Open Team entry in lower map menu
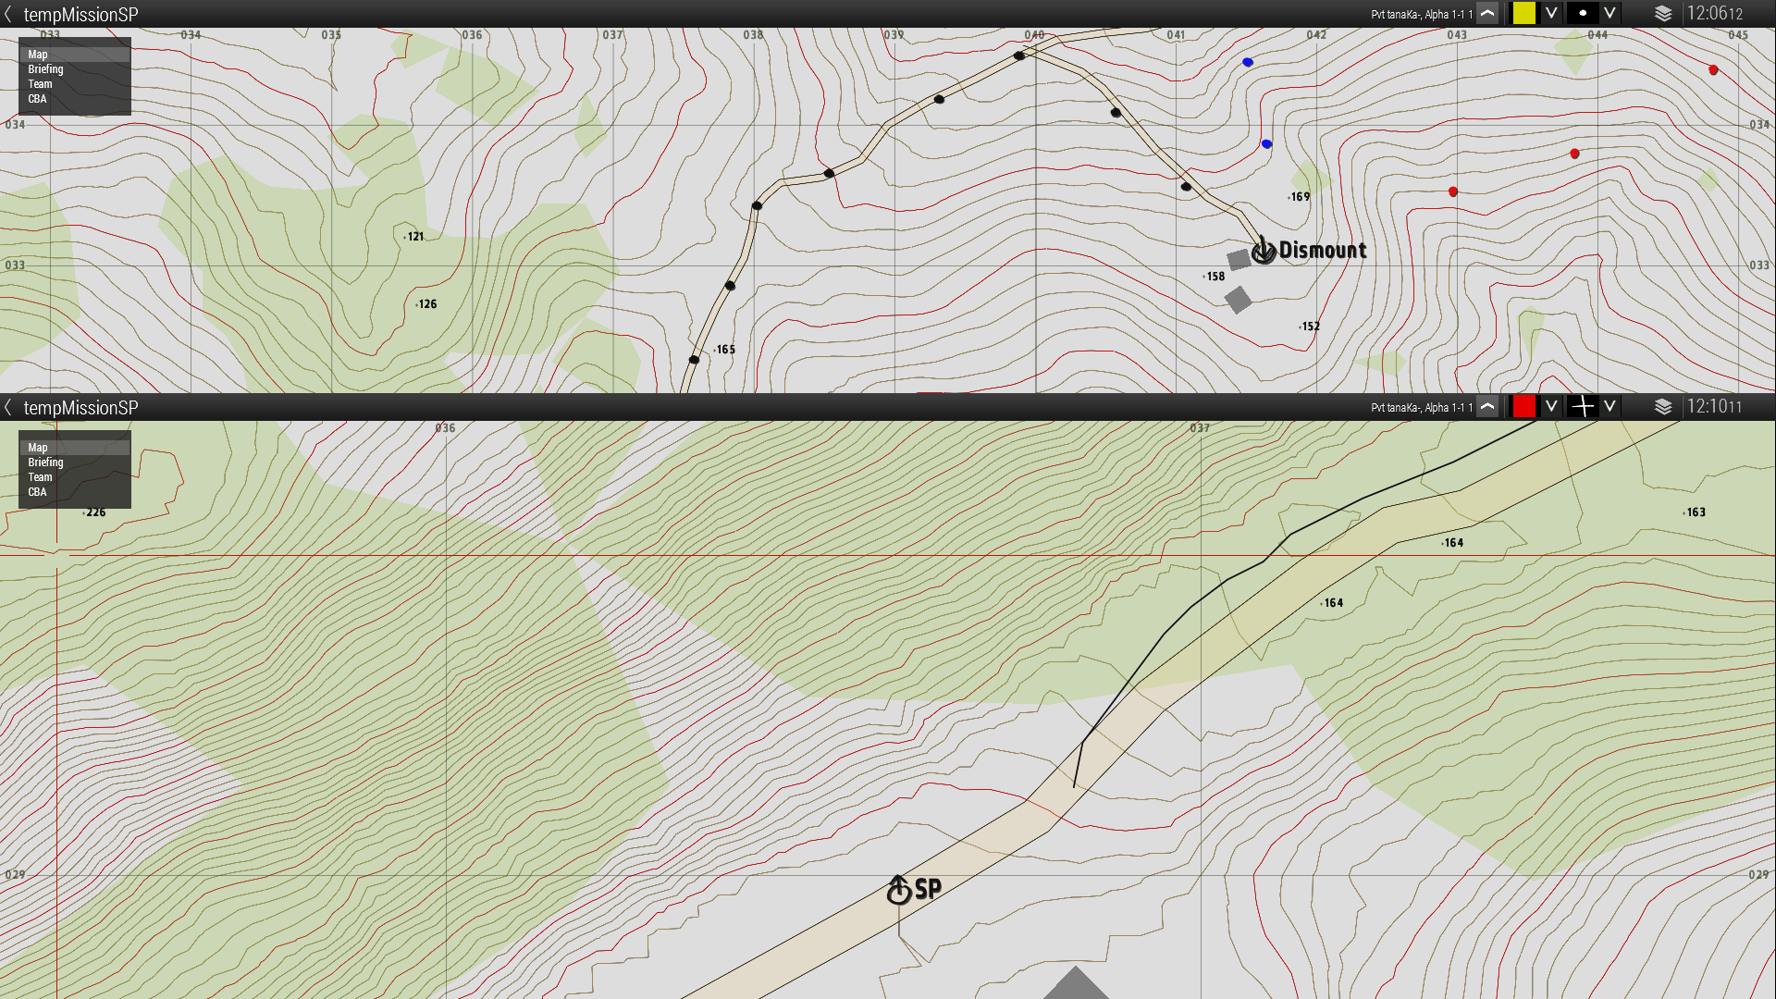Screen dimensions: 1776x999 pos(41,477)
